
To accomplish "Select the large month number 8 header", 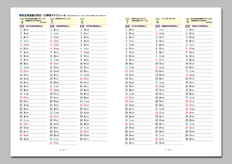I will pos(157,22).
